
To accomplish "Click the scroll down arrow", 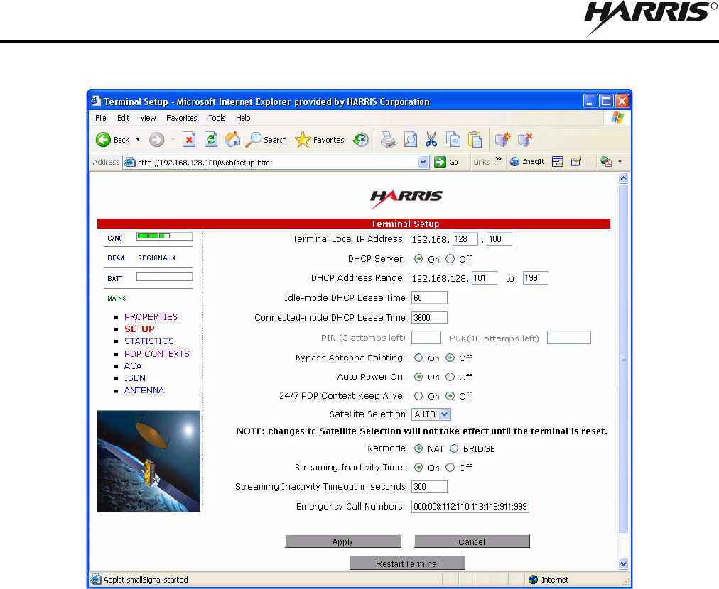I will pos(623,564).
